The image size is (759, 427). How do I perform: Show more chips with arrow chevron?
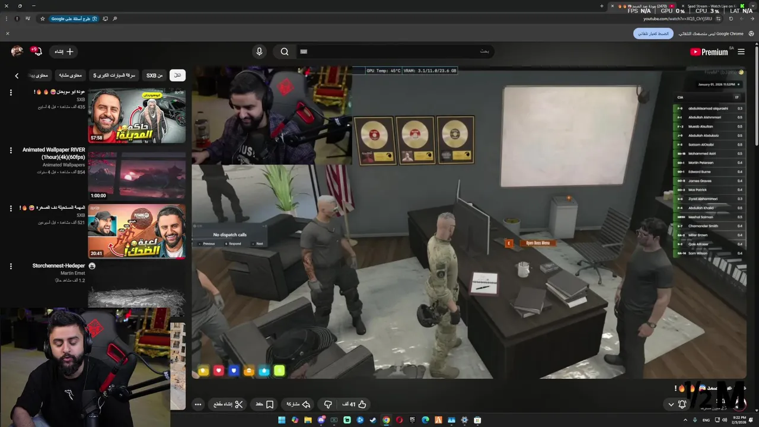[x=17, y=75]
